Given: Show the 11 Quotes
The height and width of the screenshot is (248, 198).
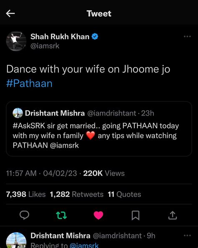Looking at the screenshot, I should (124, 194).
